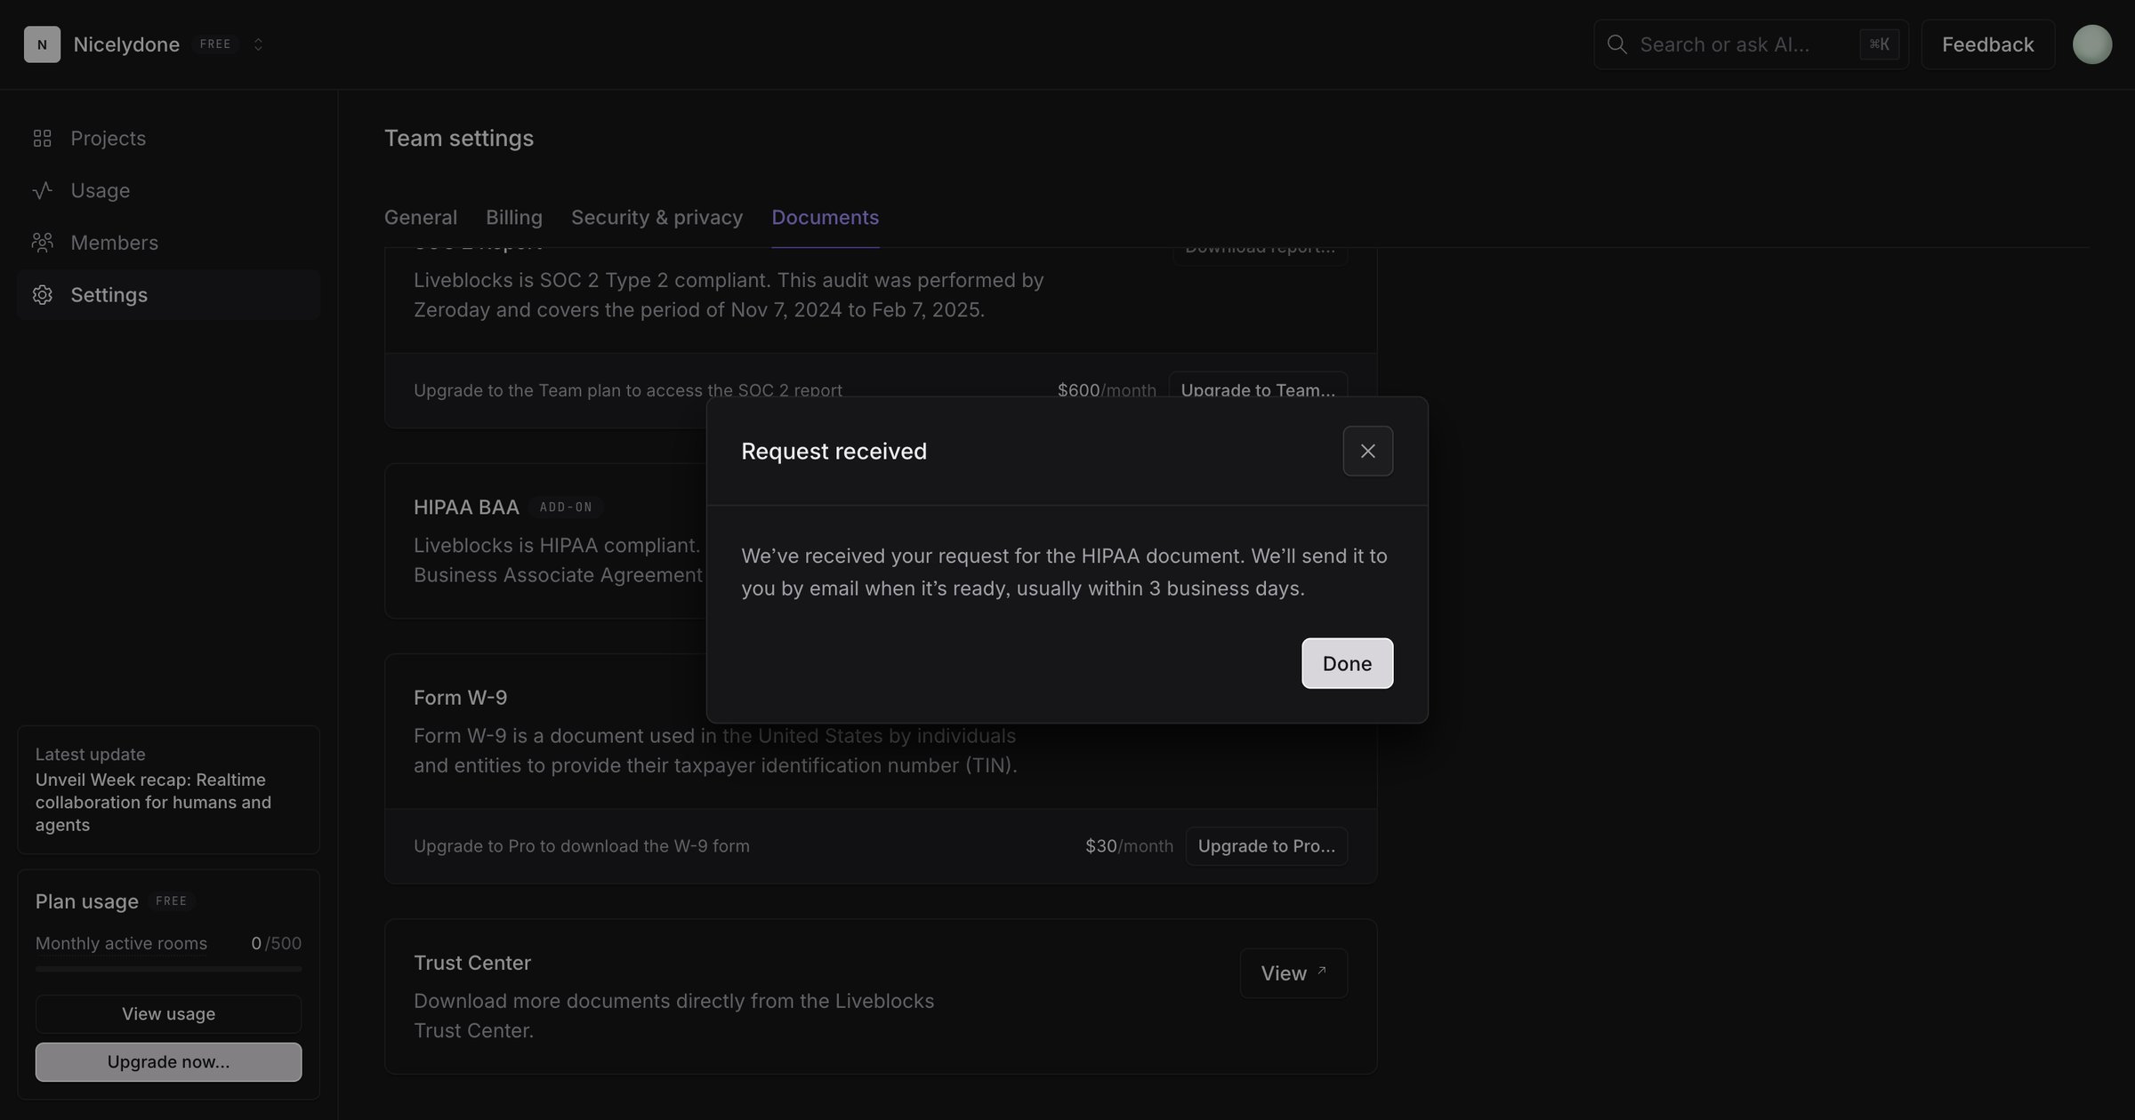This screenshot has width=2135, height=1120.
Task: Click the Projects grid icon
Action: tap(42, 138)
